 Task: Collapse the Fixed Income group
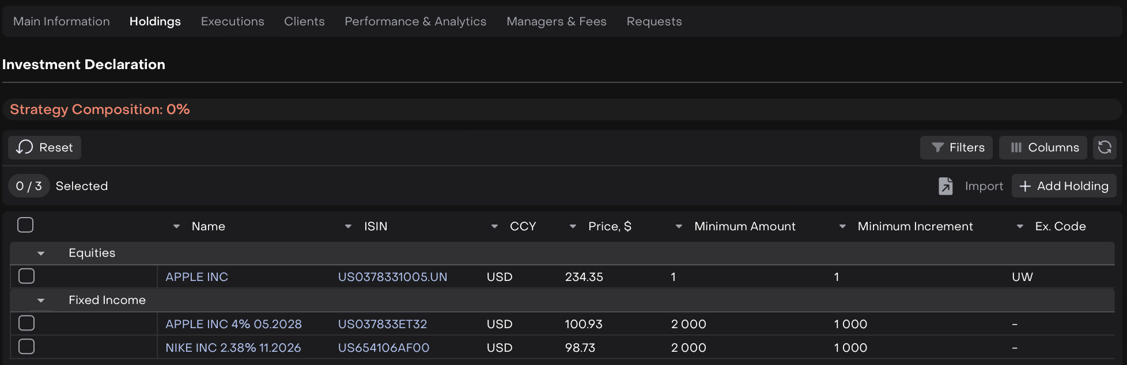click(41, 301)
